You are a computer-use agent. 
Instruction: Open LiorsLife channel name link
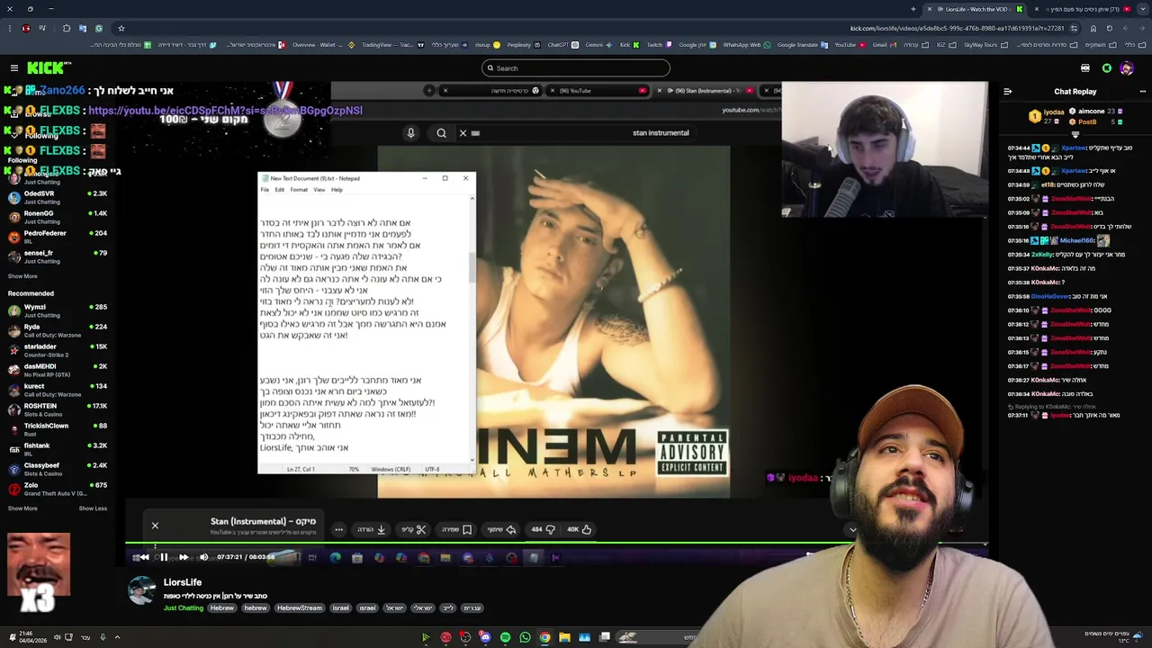[x=183, y=582]
